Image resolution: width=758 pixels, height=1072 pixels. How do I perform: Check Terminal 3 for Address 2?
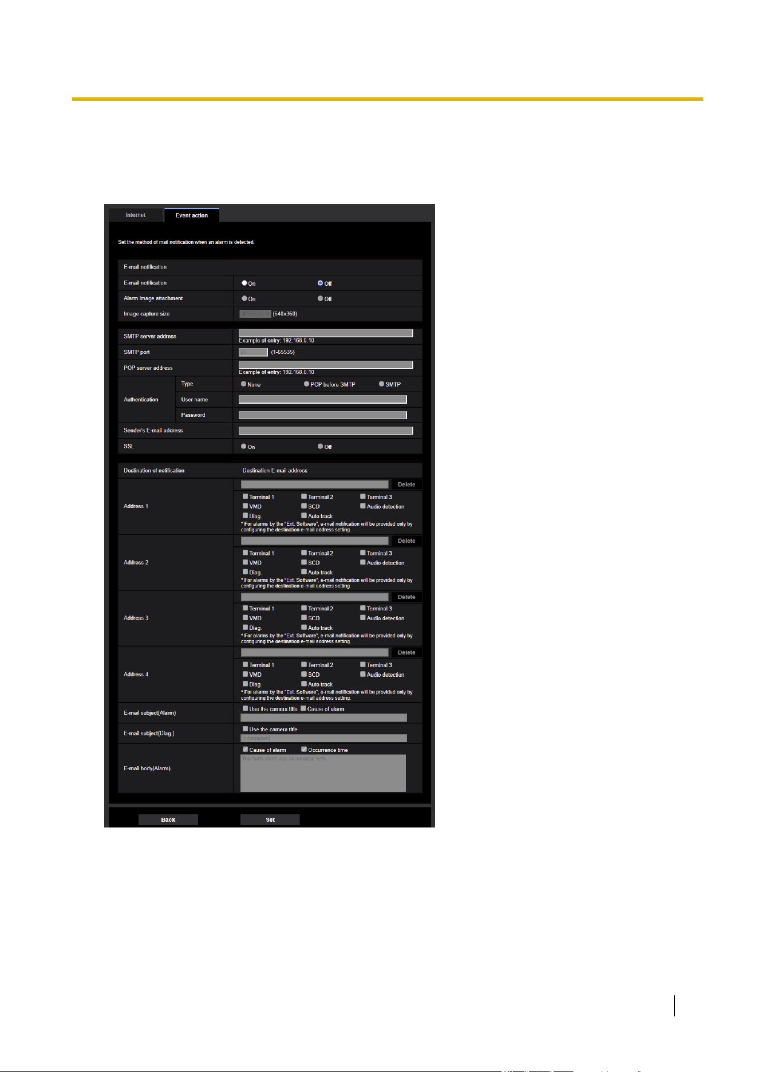tap(363, 553)
